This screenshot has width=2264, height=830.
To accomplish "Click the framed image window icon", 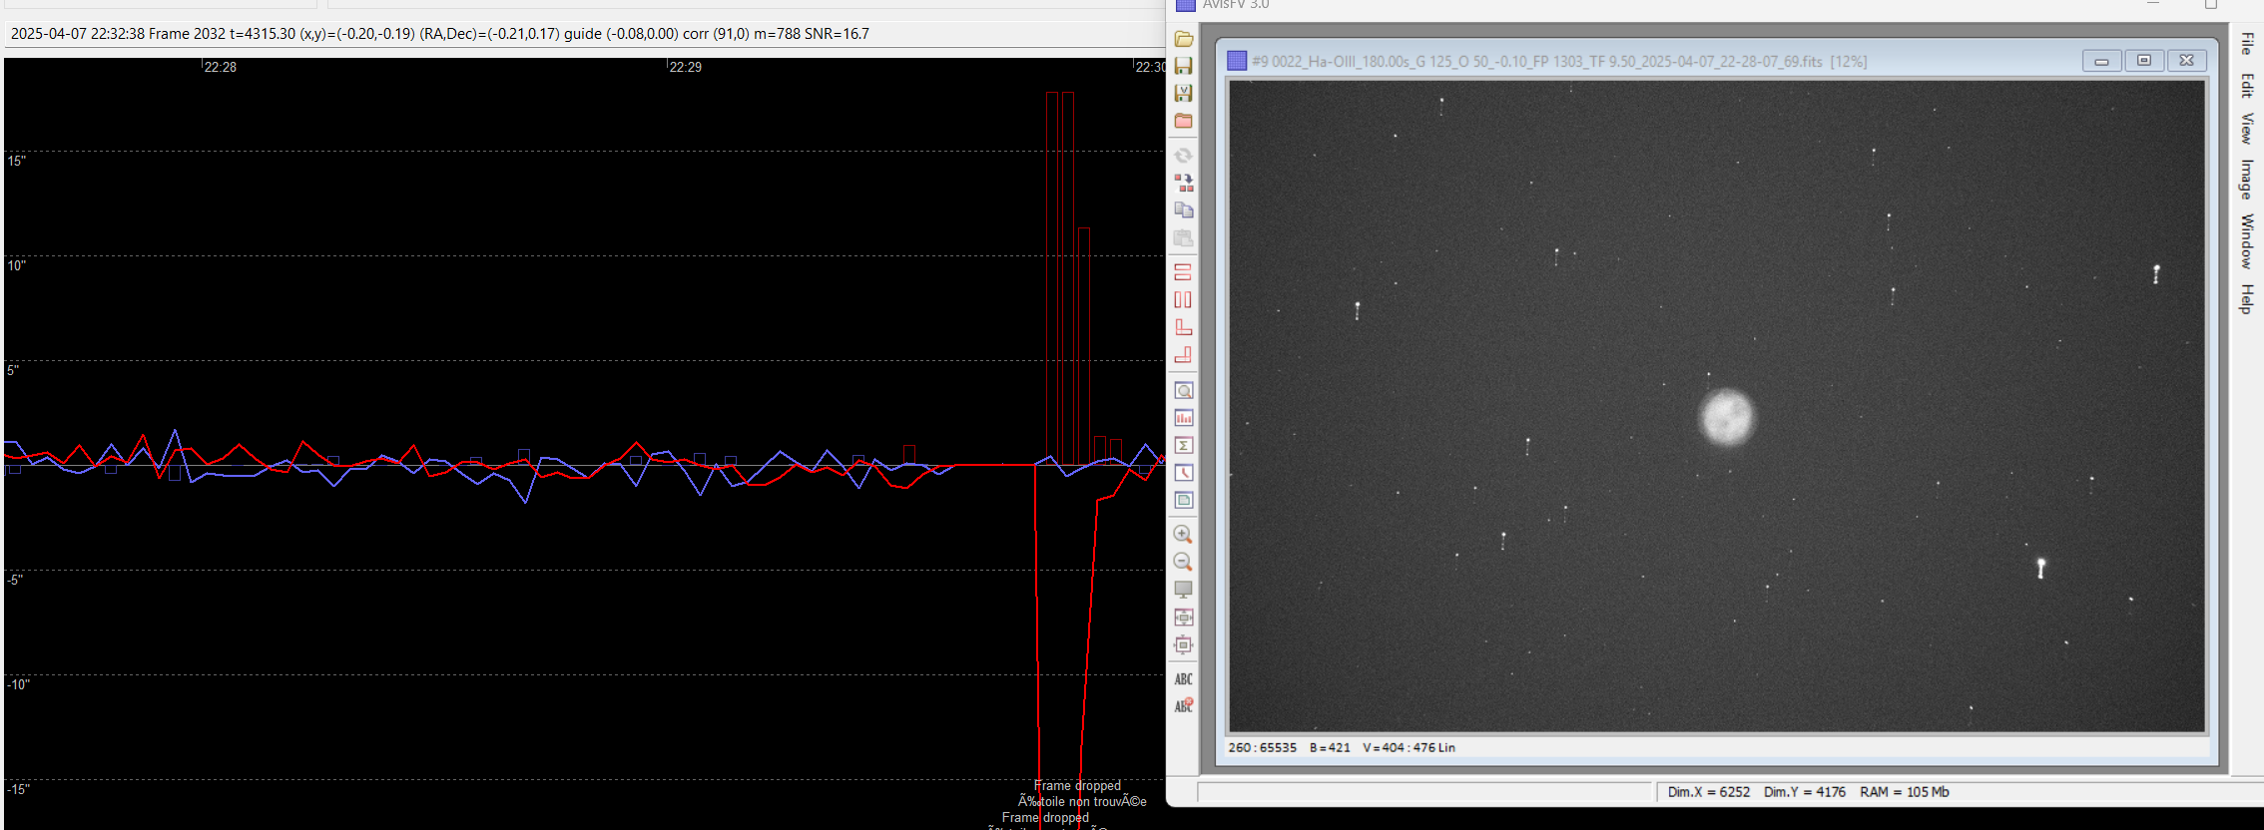I will click(x=1183, y=501).
